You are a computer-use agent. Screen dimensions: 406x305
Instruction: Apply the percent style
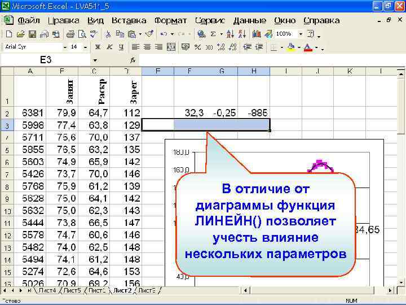pos(197,47)
